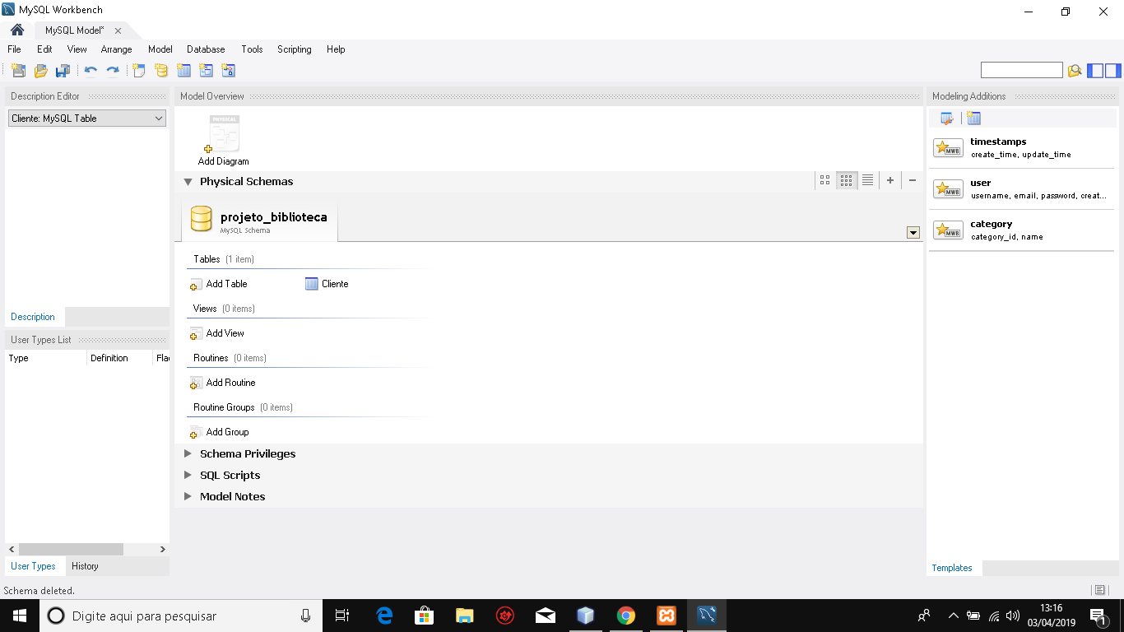Create a new table via the toolbar icon
This screenshot has width=1124, height=632.
pos(183,71)
